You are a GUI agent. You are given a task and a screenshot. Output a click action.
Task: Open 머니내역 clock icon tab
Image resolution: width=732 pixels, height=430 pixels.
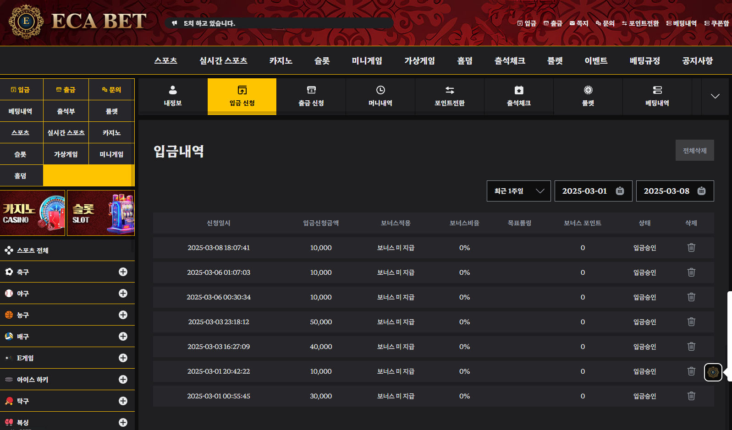coord(380,96)
